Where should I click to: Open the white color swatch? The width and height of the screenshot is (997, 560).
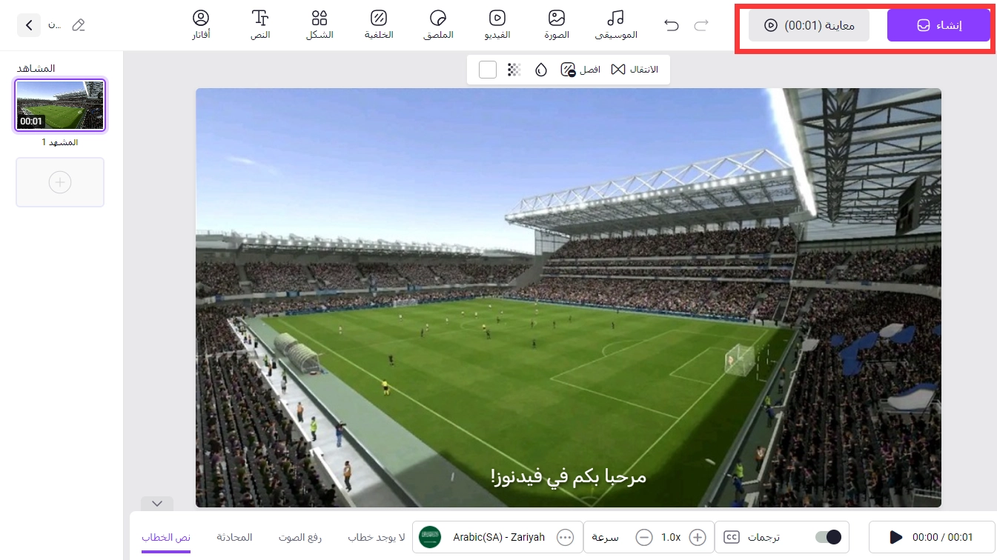click(488, 70)
